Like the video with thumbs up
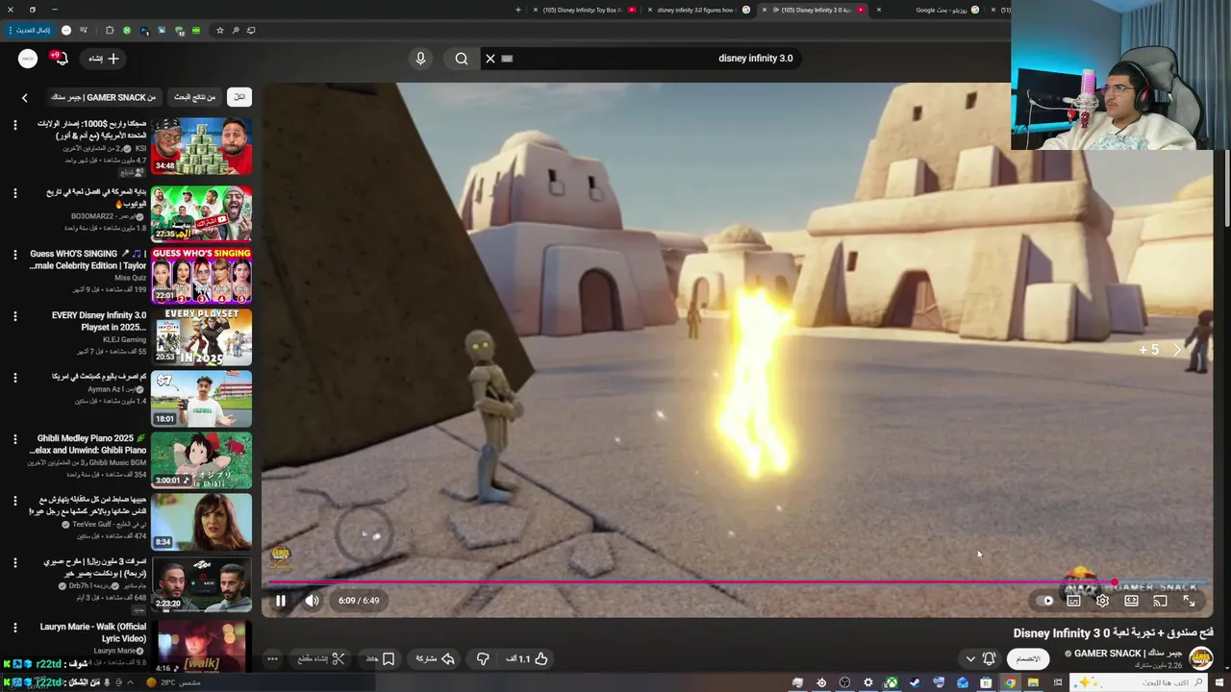 tap(527, 658)
